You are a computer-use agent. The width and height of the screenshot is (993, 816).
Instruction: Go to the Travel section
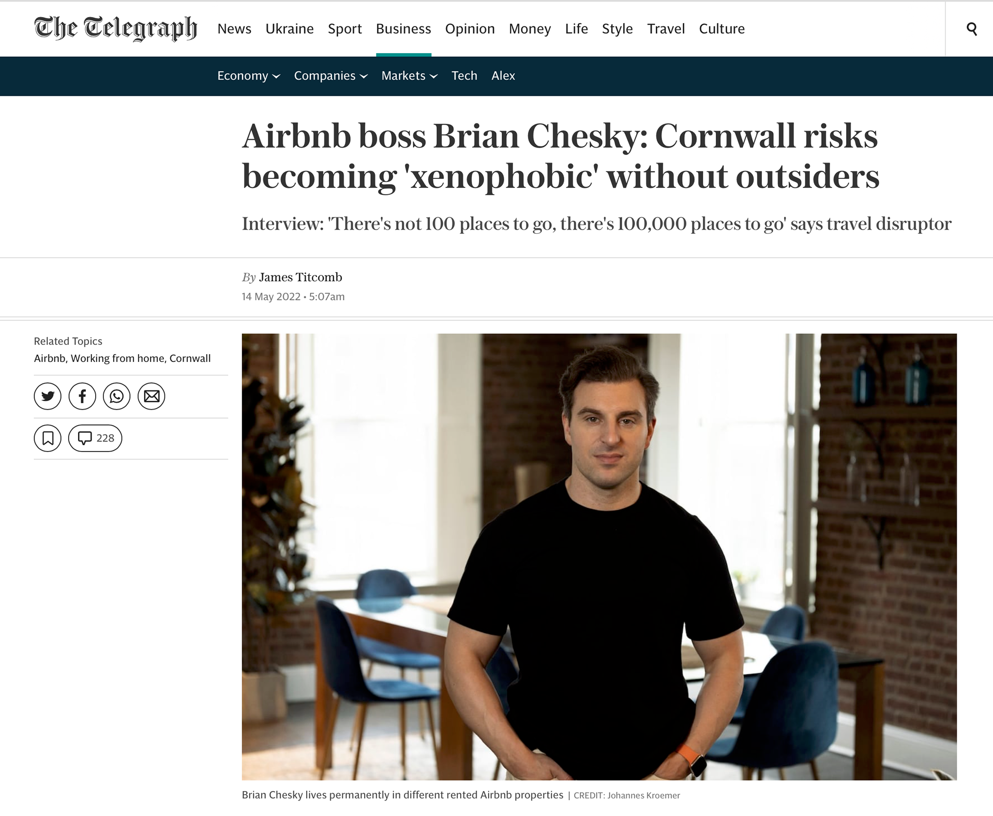coord(666,28)
